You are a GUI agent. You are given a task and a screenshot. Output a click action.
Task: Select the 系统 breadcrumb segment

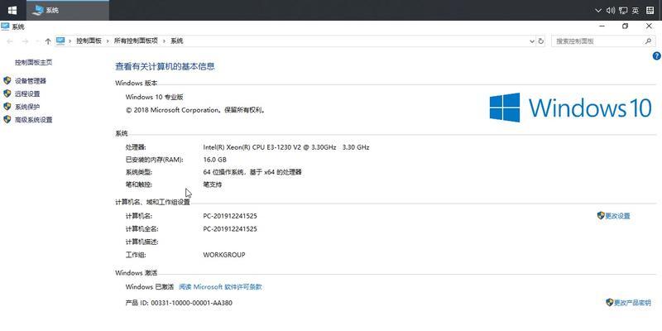tap(176, 41)
